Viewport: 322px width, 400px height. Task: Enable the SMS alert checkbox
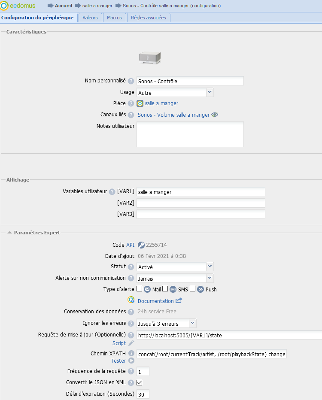[165, 289]
